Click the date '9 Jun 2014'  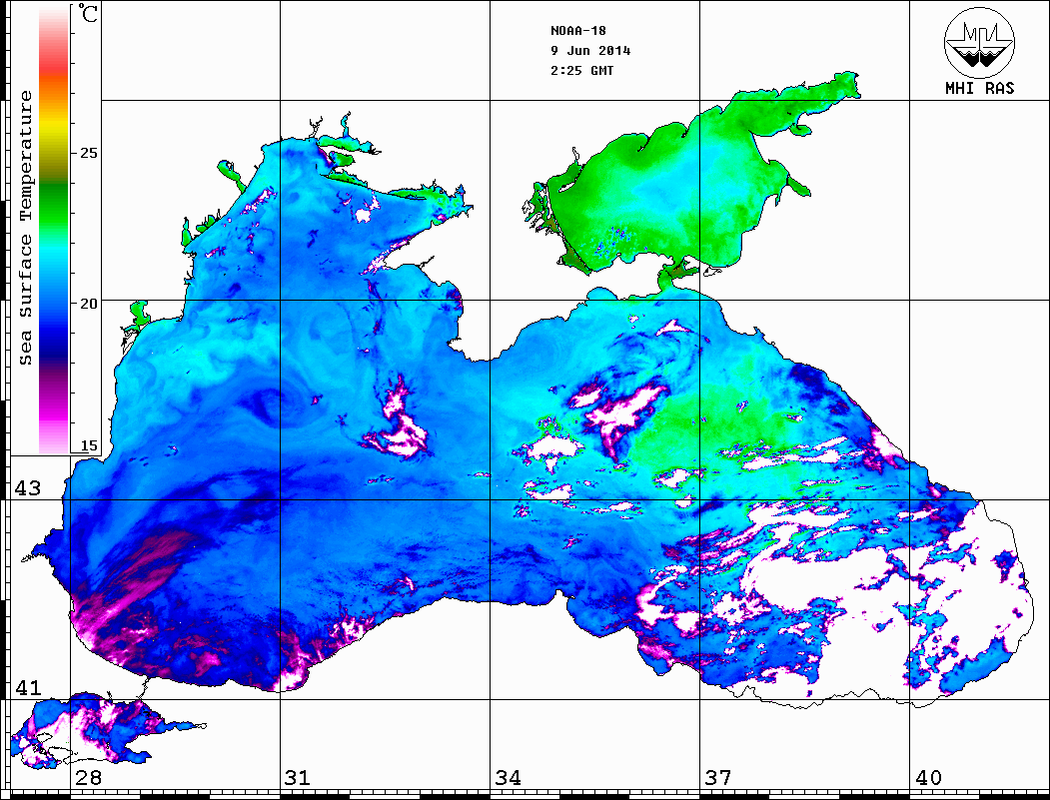coord(590,51)
